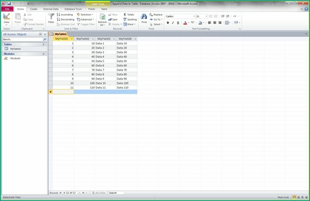
Task: Switch to the Database Tools tab
Action: [73, 9]
